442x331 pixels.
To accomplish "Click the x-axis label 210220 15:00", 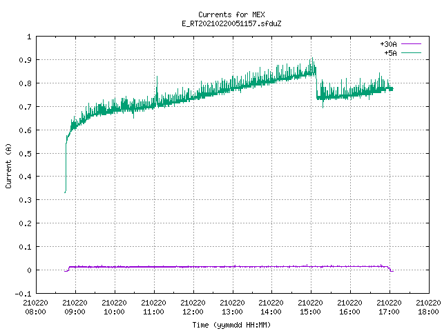I will pos(310,308).
